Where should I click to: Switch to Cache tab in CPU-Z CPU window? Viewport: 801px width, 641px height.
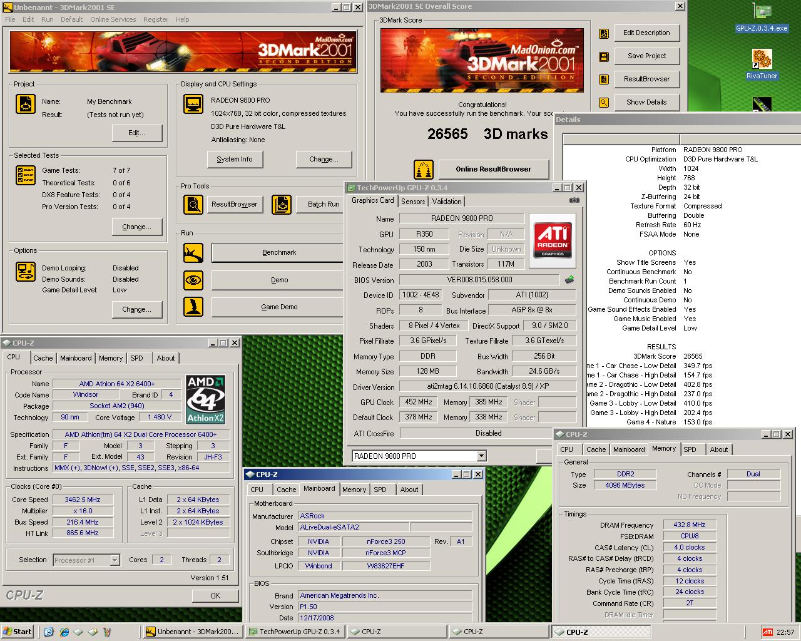pos(43,358)
